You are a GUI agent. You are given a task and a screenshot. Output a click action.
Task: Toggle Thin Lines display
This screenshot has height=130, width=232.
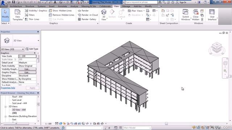pyautogui.click(x=32, y=19)
